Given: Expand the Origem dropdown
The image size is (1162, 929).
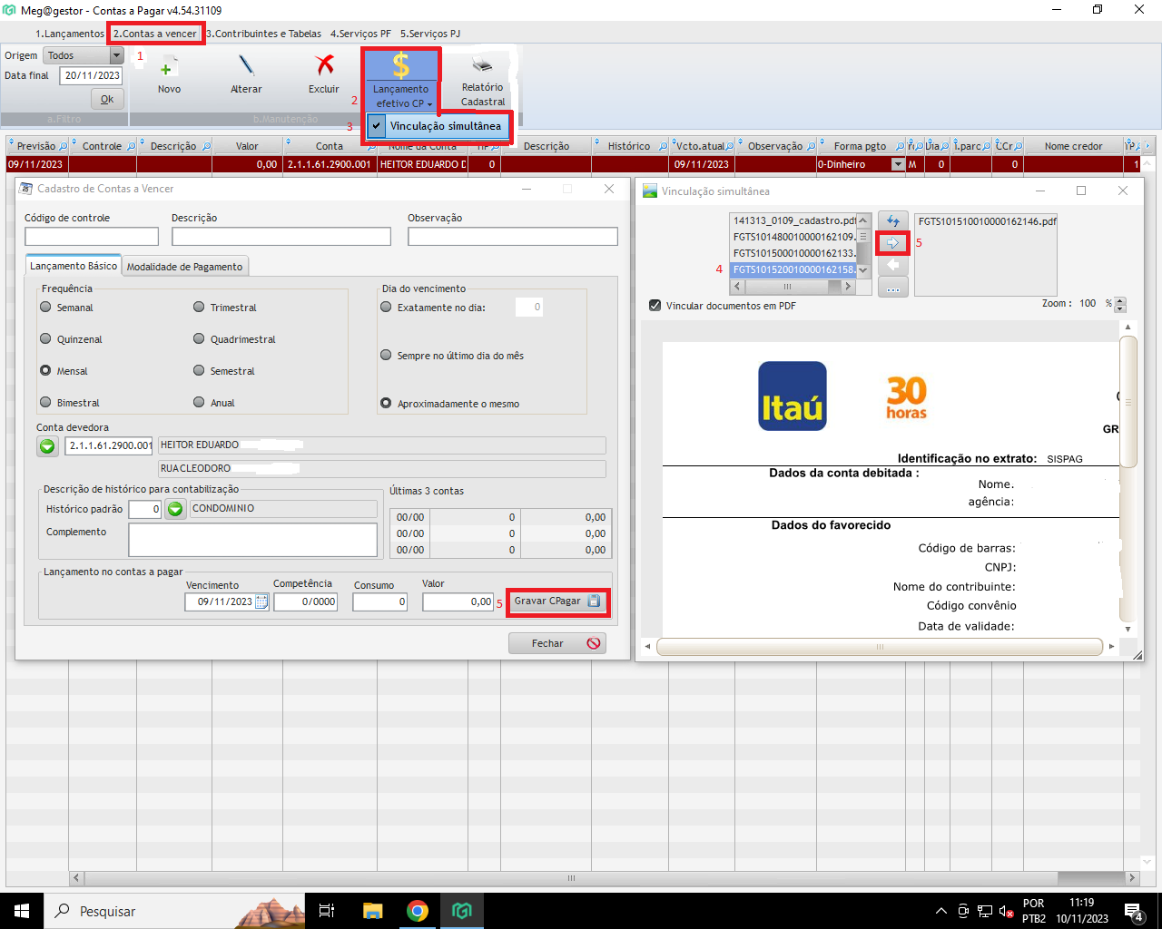Looking at the screenshot, I should pyautogui.click(x=116, y=56).
